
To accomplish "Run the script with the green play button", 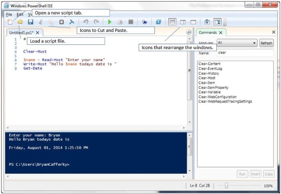I will pos(110,22).
